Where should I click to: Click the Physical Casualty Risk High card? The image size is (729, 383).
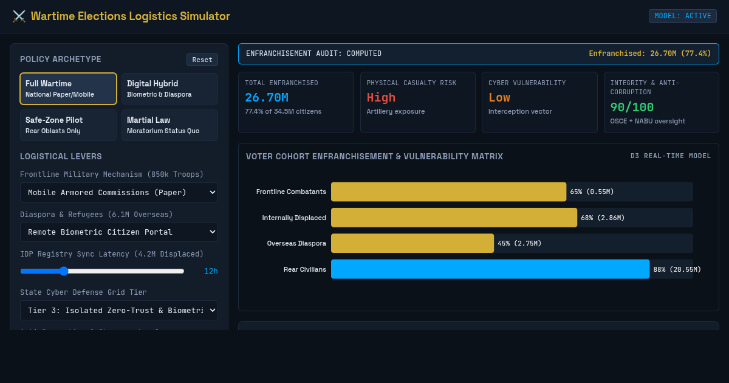[418, 102]
